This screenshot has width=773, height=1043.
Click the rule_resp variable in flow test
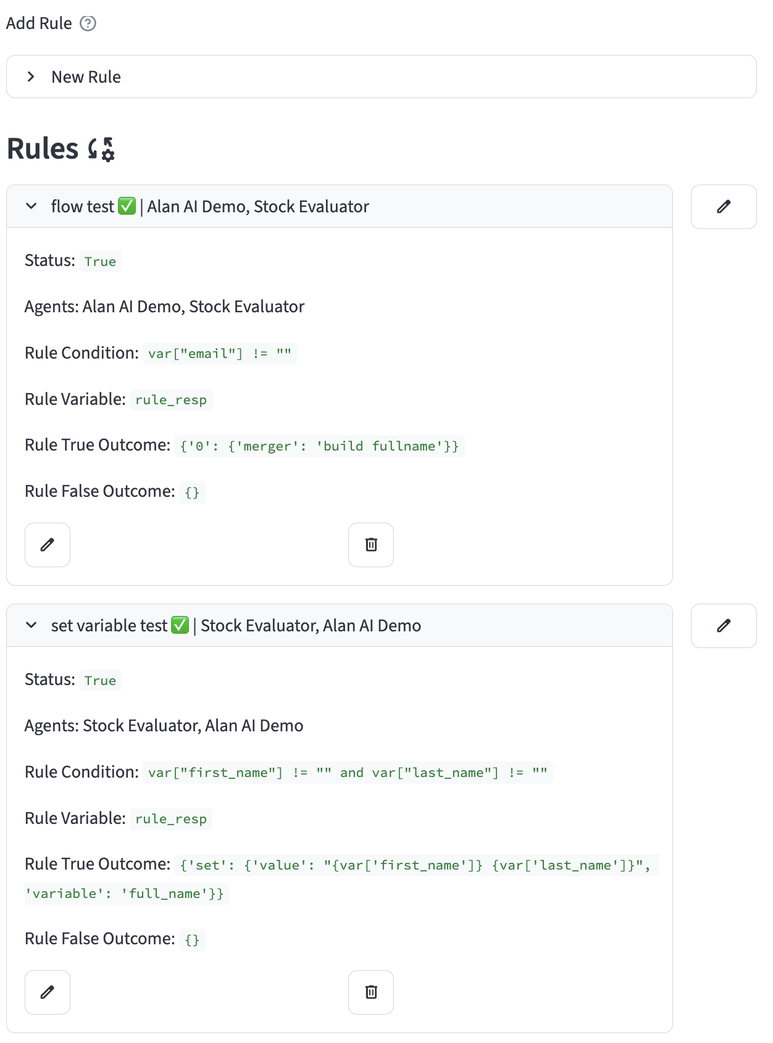point(170,400)
